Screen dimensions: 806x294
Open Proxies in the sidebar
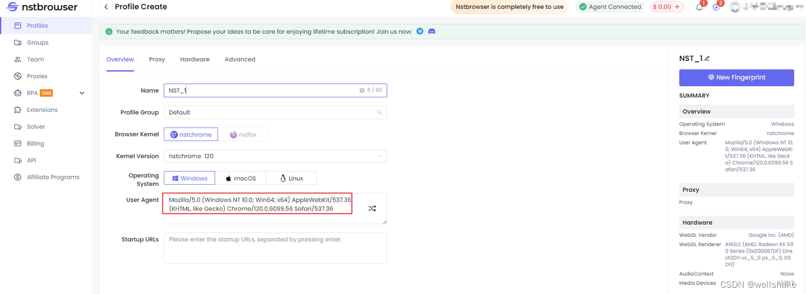(45, 76)
